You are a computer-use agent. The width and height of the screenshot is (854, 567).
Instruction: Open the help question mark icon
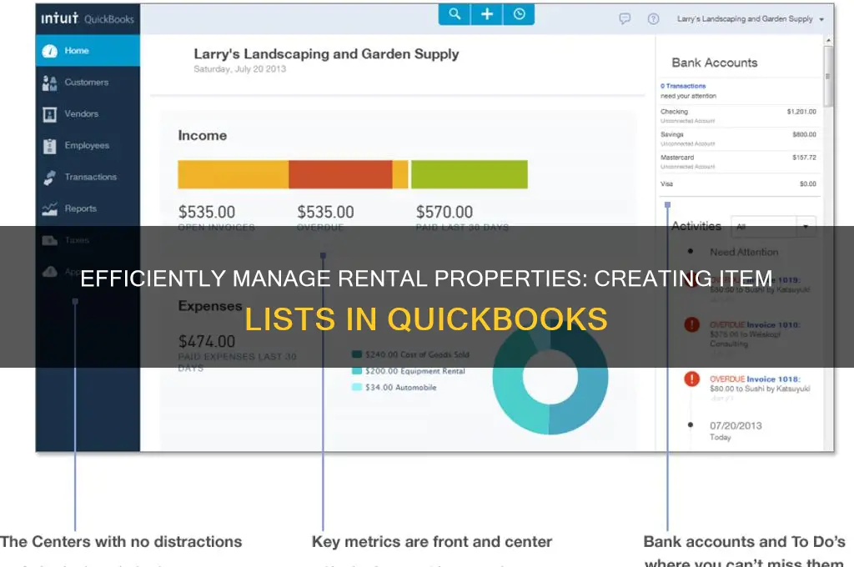click(653, 19)
